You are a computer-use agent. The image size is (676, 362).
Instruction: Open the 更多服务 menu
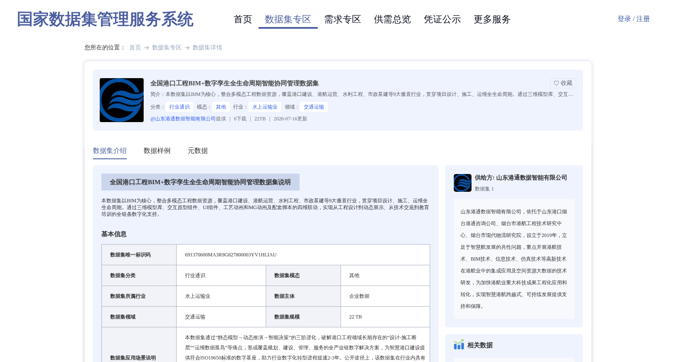point(492,19)
